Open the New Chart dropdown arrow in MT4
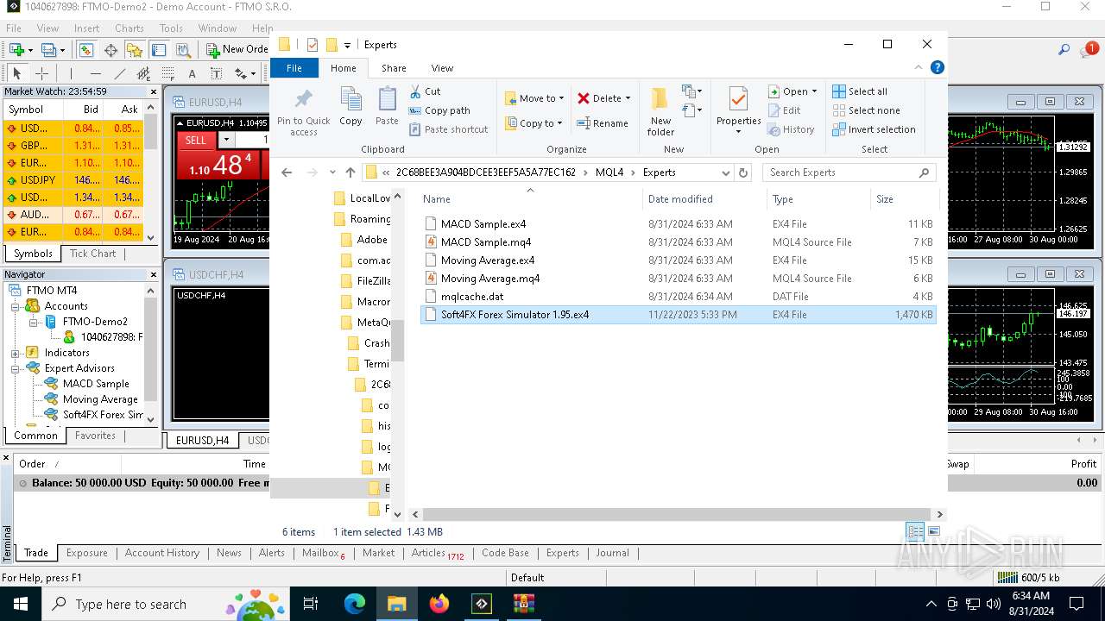This screenshot has height=621, width=1105. click(x=30, y=50)
